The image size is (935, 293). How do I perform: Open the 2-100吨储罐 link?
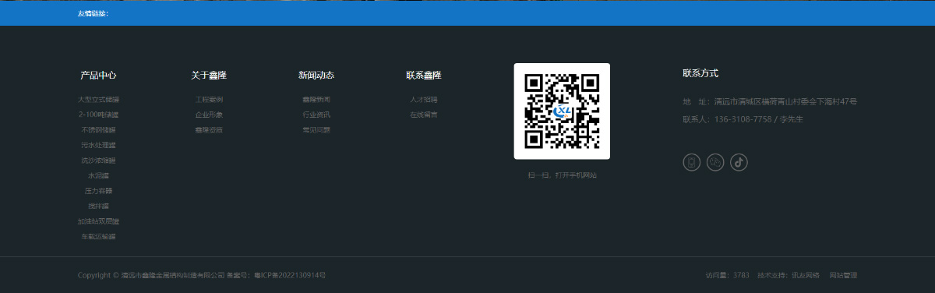coord(98,115)
